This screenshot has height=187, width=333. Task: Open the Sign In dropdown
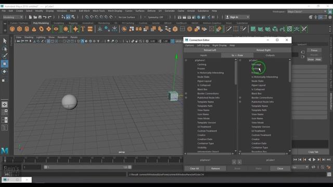[237, 17]
